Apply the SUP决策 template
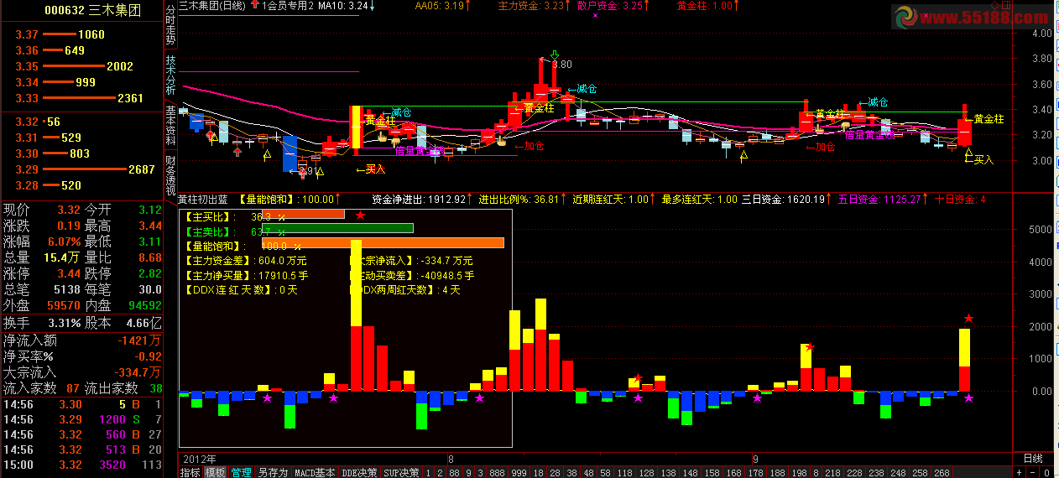 tap(401, 472)
